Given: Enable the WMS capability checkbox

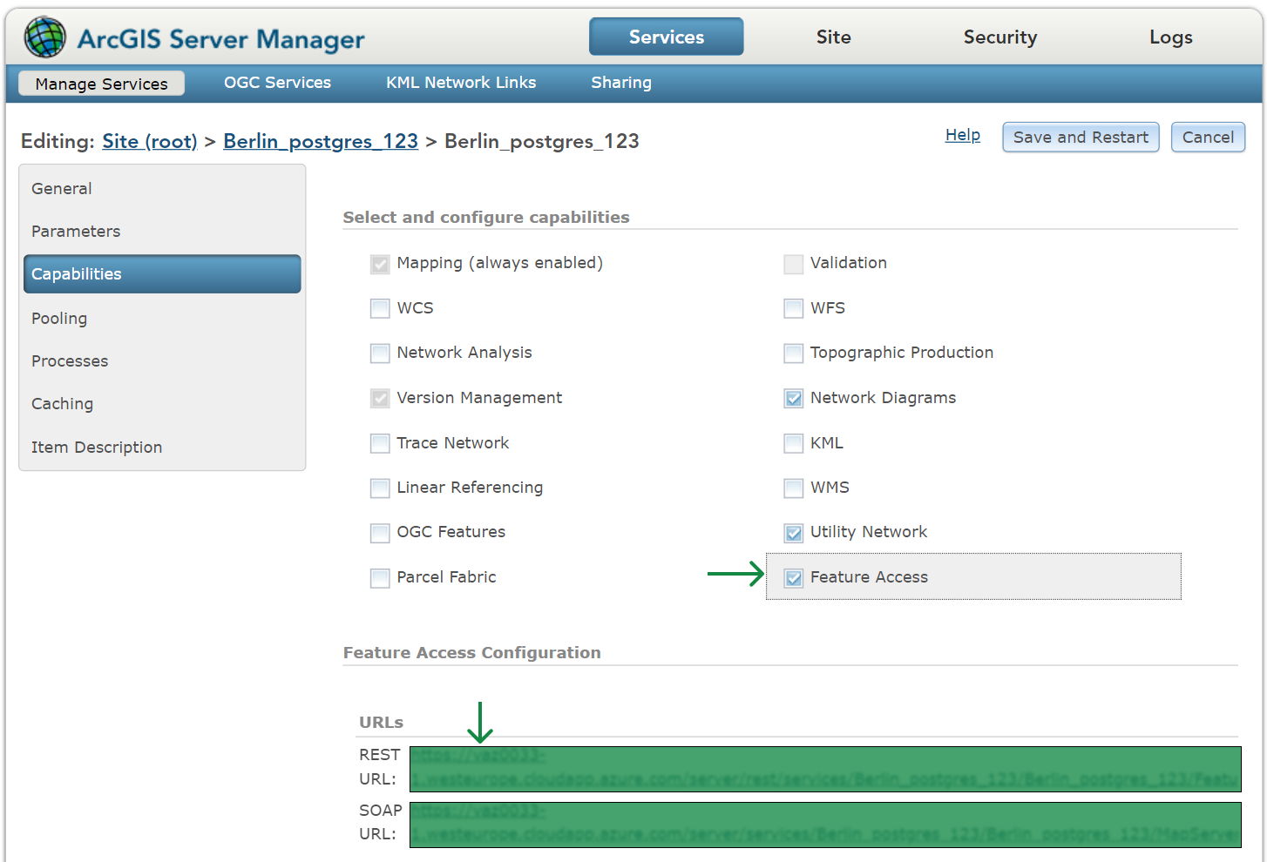Looking at the screenshot, I should 793,488.
